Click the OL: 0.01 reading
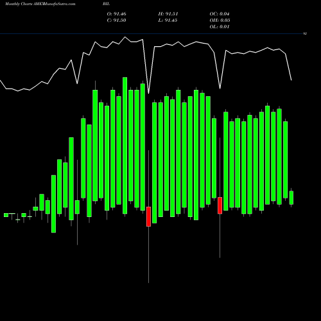 coord(220,27)
